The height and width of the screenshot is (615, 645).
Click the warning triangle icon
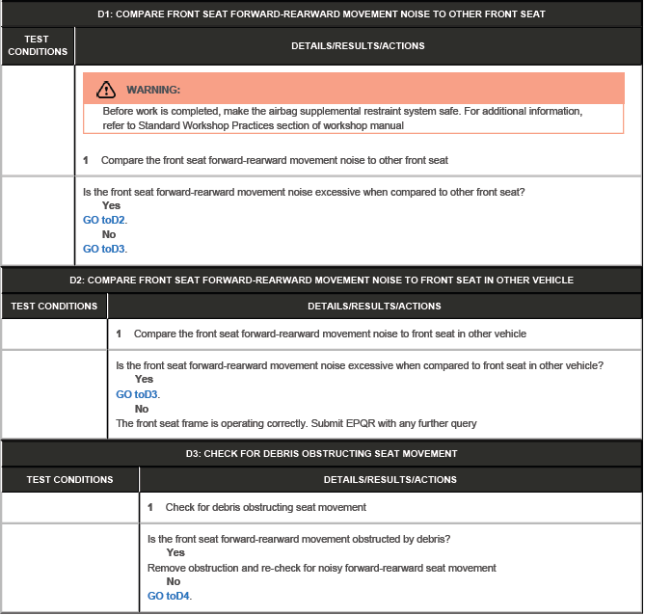click(x=105, y=90)
